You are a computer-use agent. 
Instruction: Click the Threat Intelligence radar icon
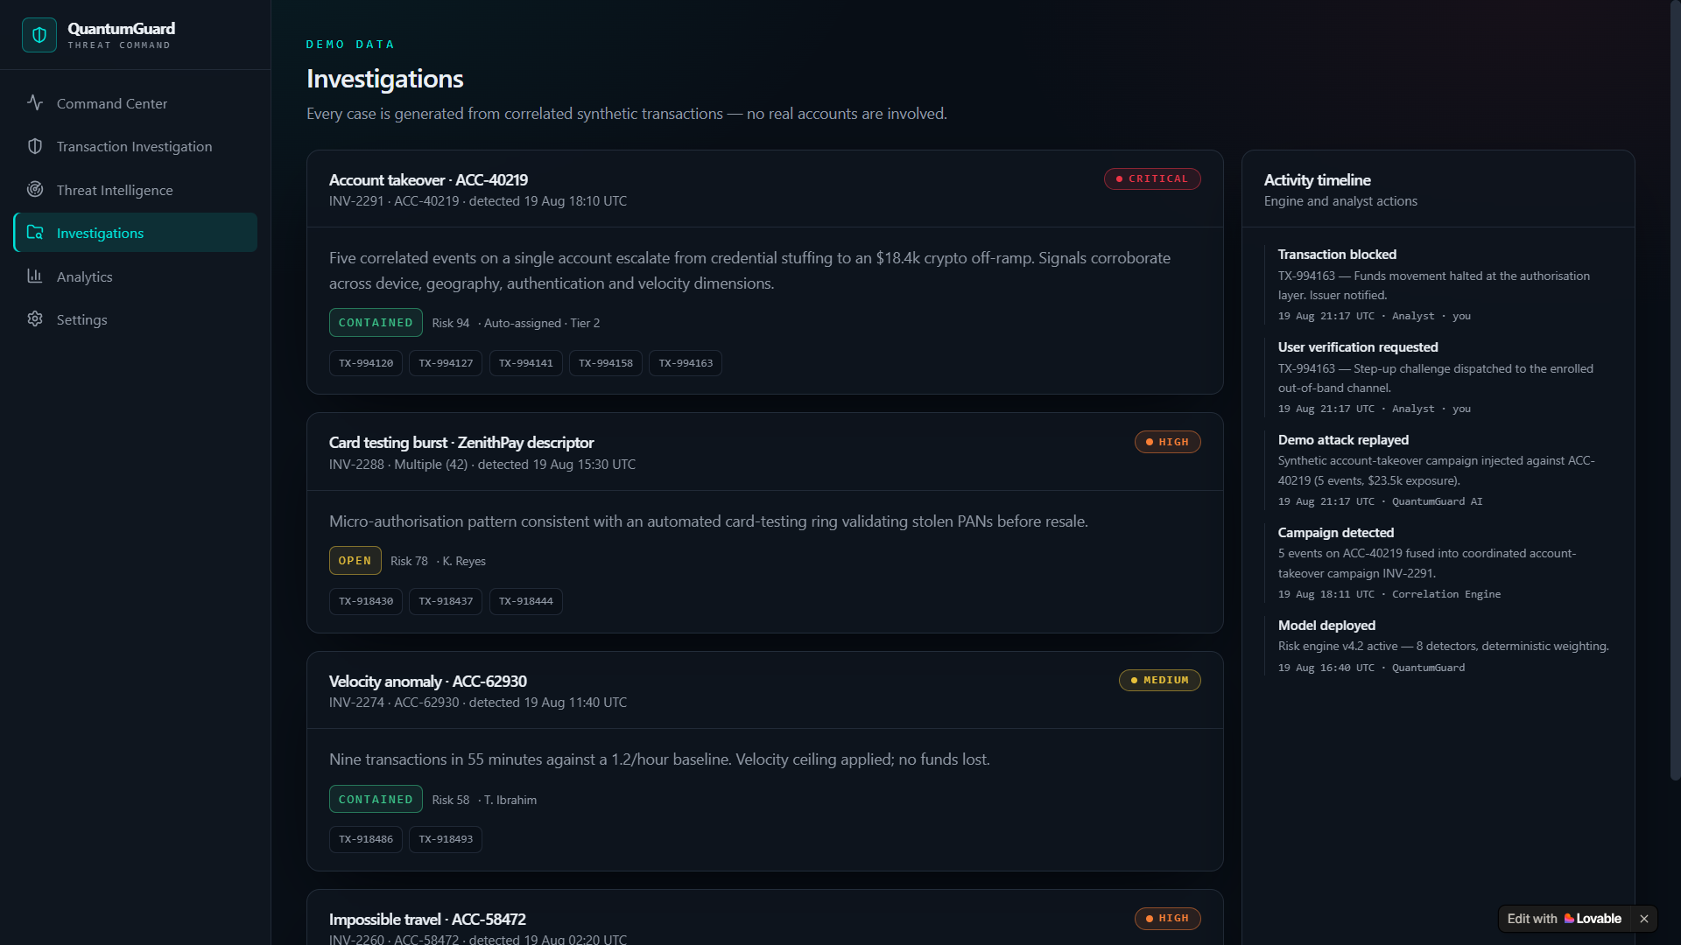(x=35, y=189)
